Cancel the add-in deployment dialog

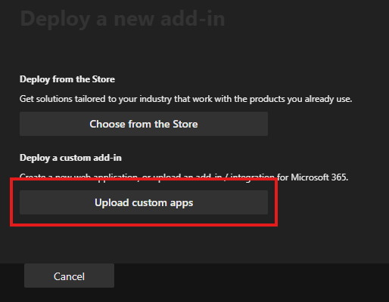69,276
